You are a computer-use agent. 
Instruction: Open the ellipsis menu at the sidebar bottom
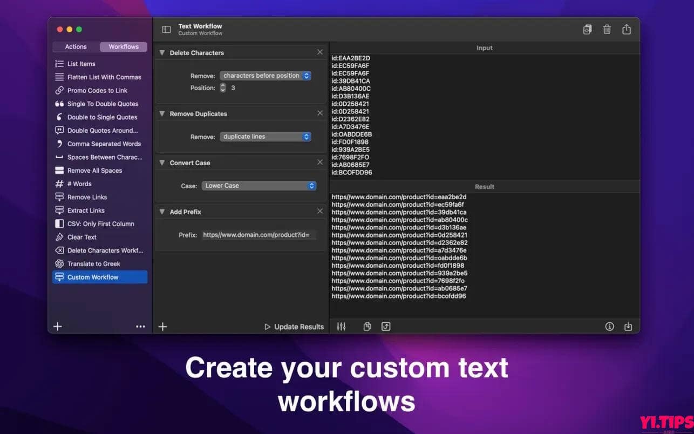[141, 326]
